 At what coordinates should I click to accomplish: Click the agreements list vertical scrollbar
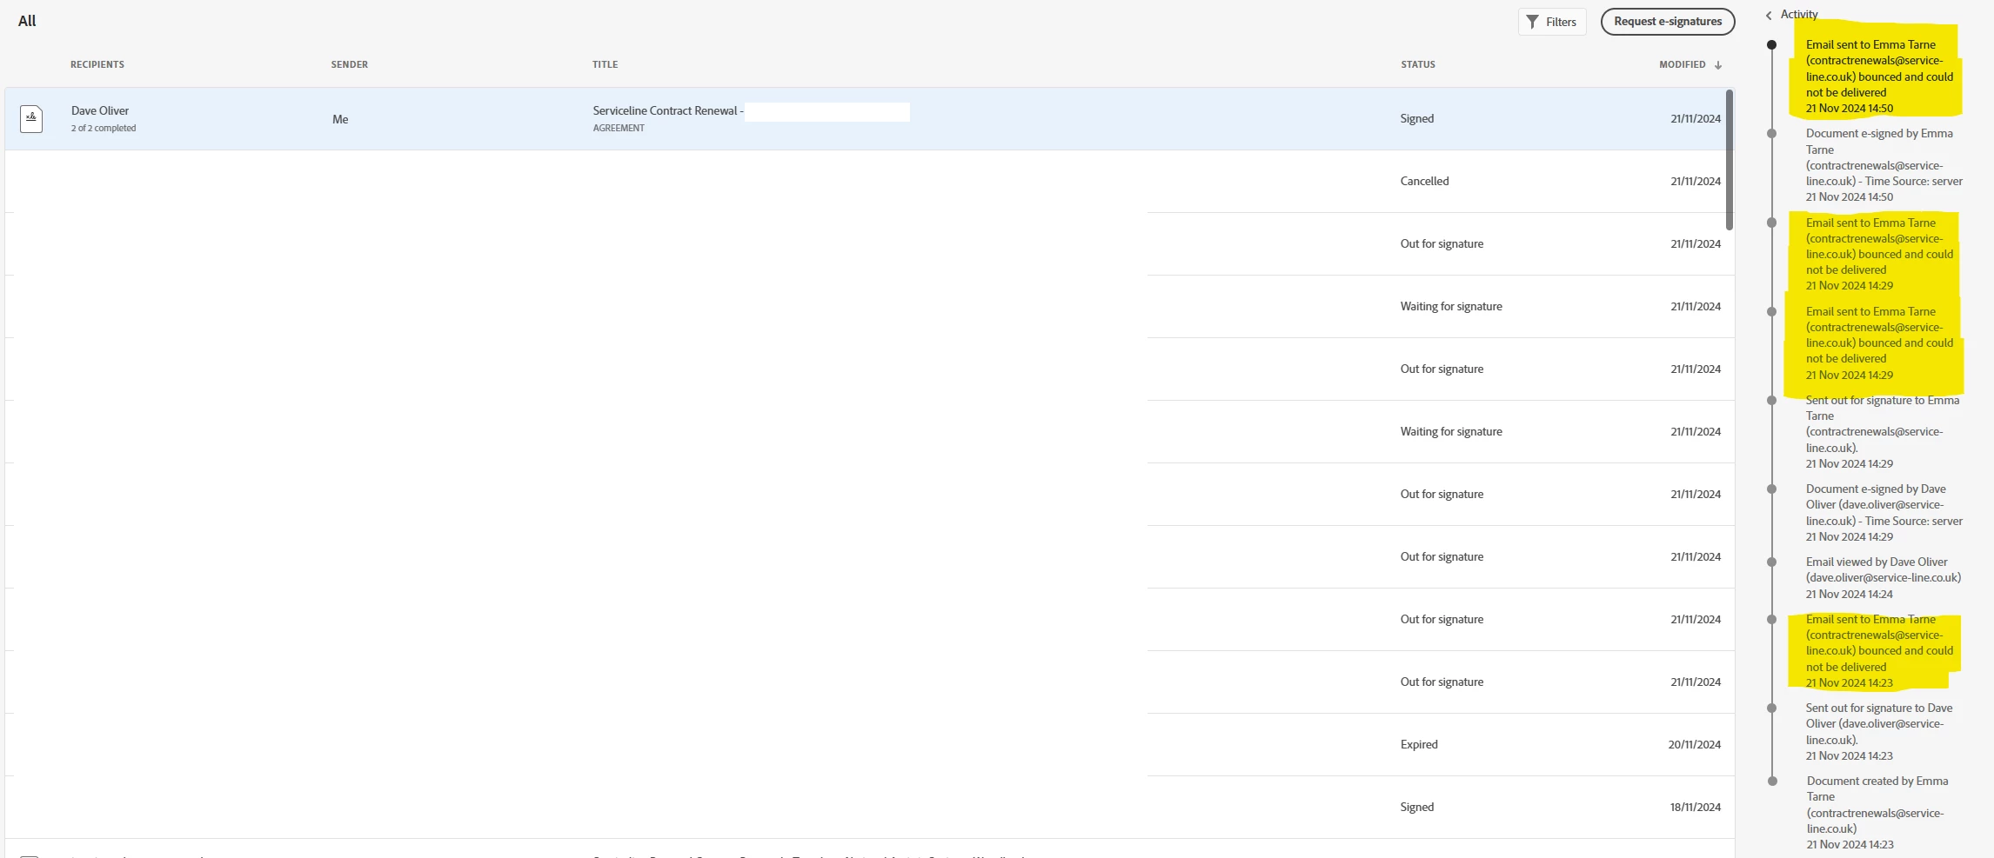(1730, 160)
